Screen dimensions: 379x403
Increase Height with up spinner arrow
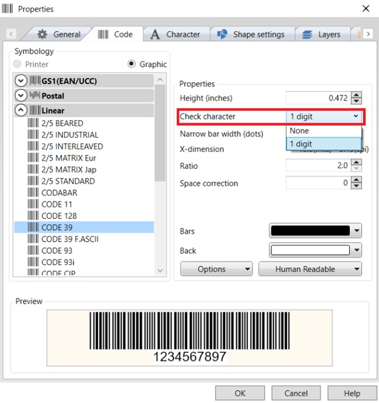pos(356,94)
